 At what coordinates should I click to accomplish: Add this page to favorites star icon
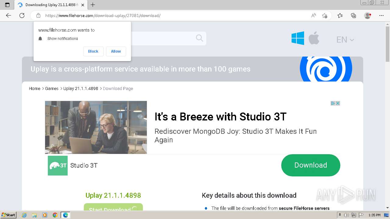325,16
